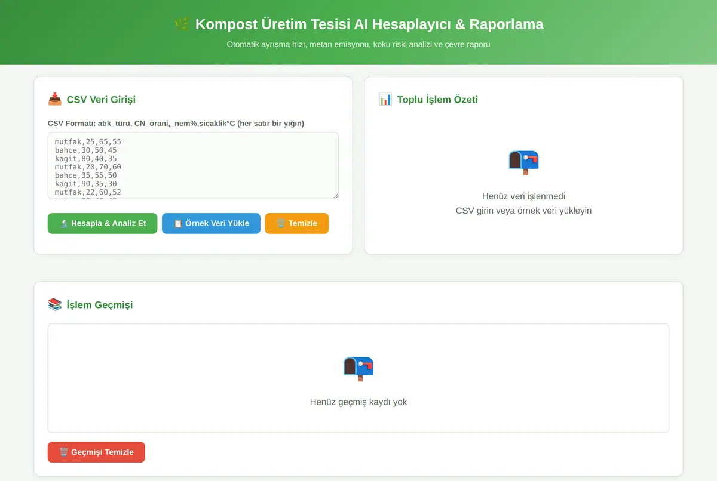Click the 'Henüz geçmiş kaydı yok' message

358,402
